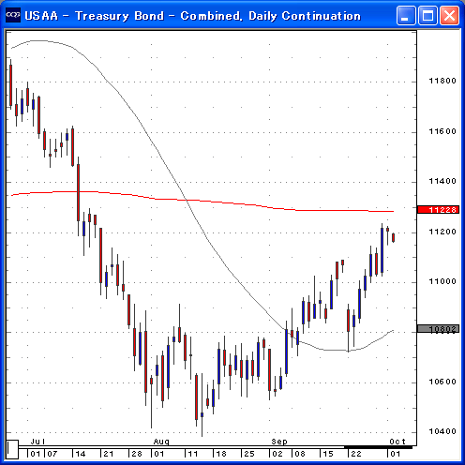Click the CQG logo icon in title bar
Image resolution: width=465 pixels, height=465 pixels.
[13, 15]
